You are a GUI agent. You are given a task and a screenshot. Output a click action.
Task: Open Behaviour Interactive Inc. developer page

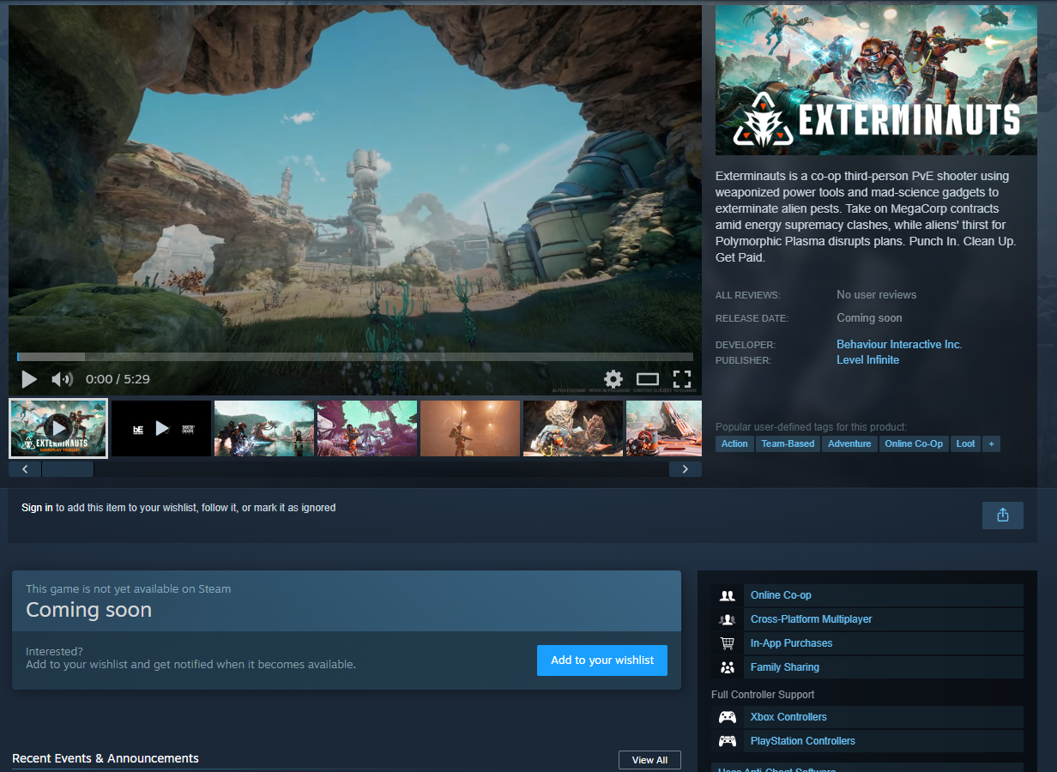click(x=899, y=344)
